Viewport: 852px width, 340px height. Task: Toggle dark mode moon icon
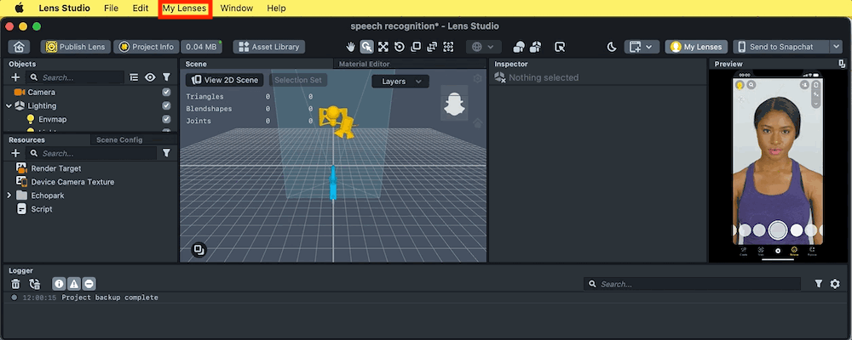tap(611, 47)
